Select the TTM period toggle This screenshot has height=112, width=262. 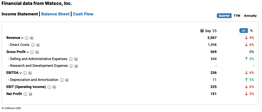click(x=237, y=16)
